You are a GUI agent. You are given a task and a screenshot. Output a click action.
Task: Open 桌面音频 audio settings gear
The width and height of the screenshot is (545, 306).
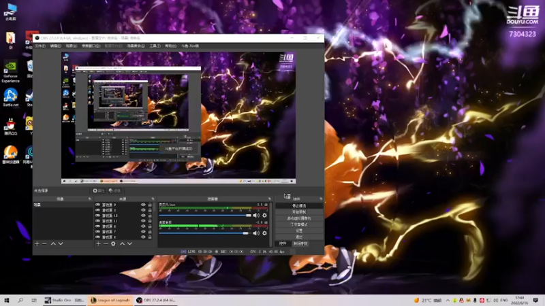pos(264,233)
